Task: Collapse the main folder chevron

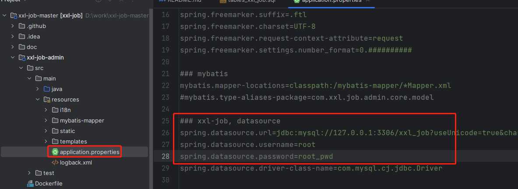Action: click(29, 78)
